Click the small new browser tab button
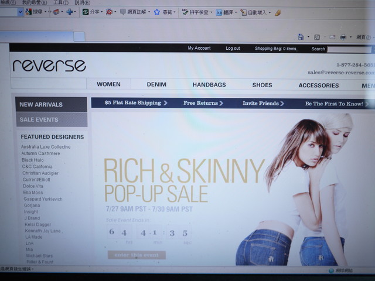 tap(79, 36)
